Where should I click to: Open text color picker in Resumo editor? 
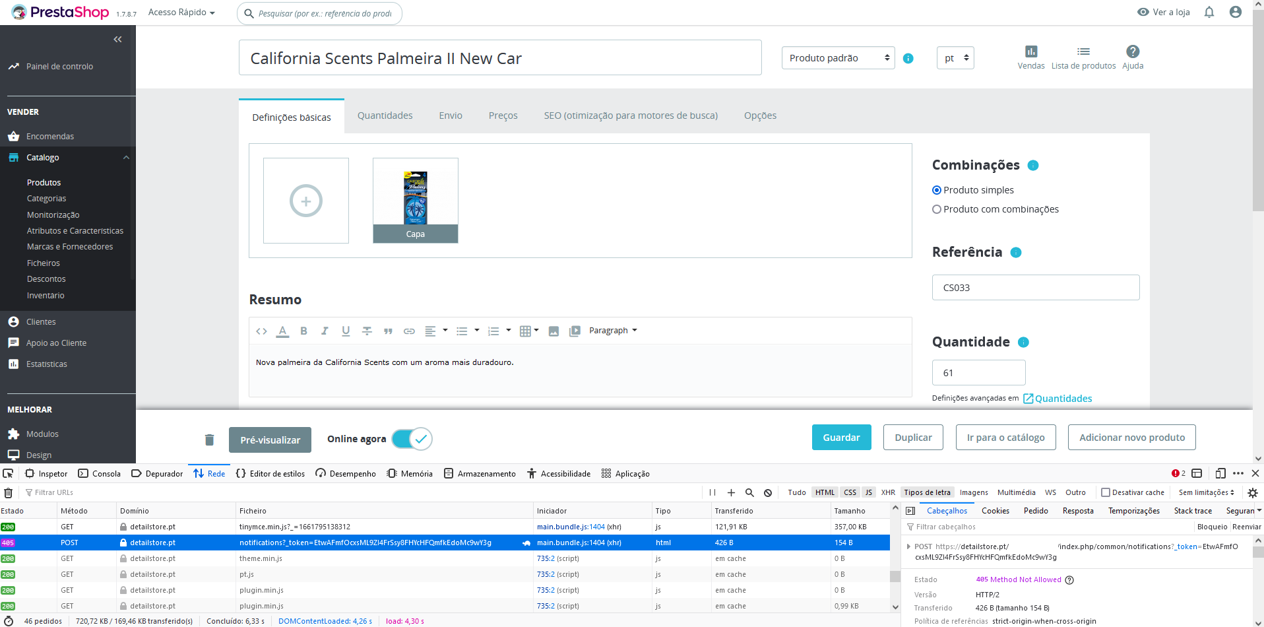coord(282,331)
